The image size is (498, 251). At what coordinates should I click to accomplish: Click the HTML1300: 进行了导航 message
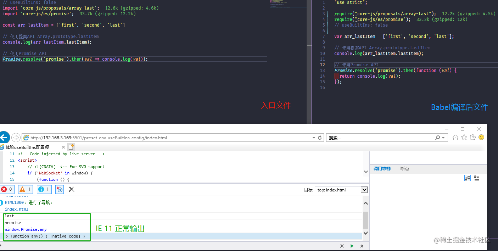pyautogui.click(x=29, y=203)
